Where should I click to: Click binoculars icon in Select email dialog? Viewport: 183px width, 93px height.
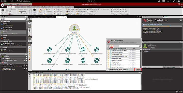pos(140,46)
